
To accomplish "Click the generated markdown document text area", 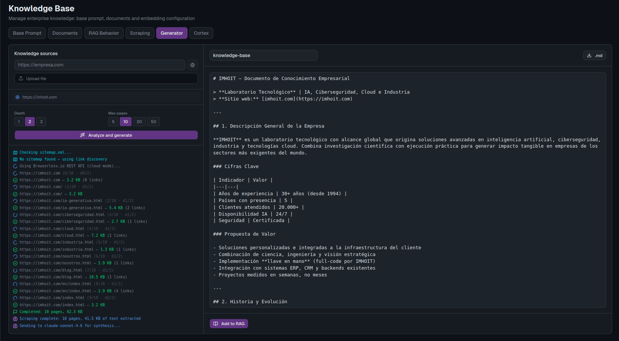I will (x=408, y=190).
